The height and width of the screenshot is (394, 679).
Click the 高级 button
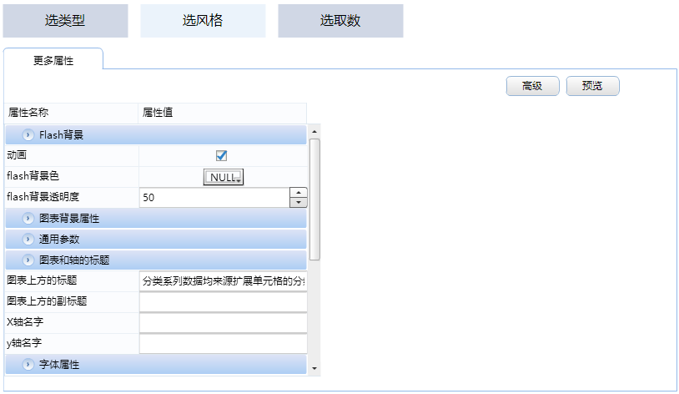(x=533, y=86)
